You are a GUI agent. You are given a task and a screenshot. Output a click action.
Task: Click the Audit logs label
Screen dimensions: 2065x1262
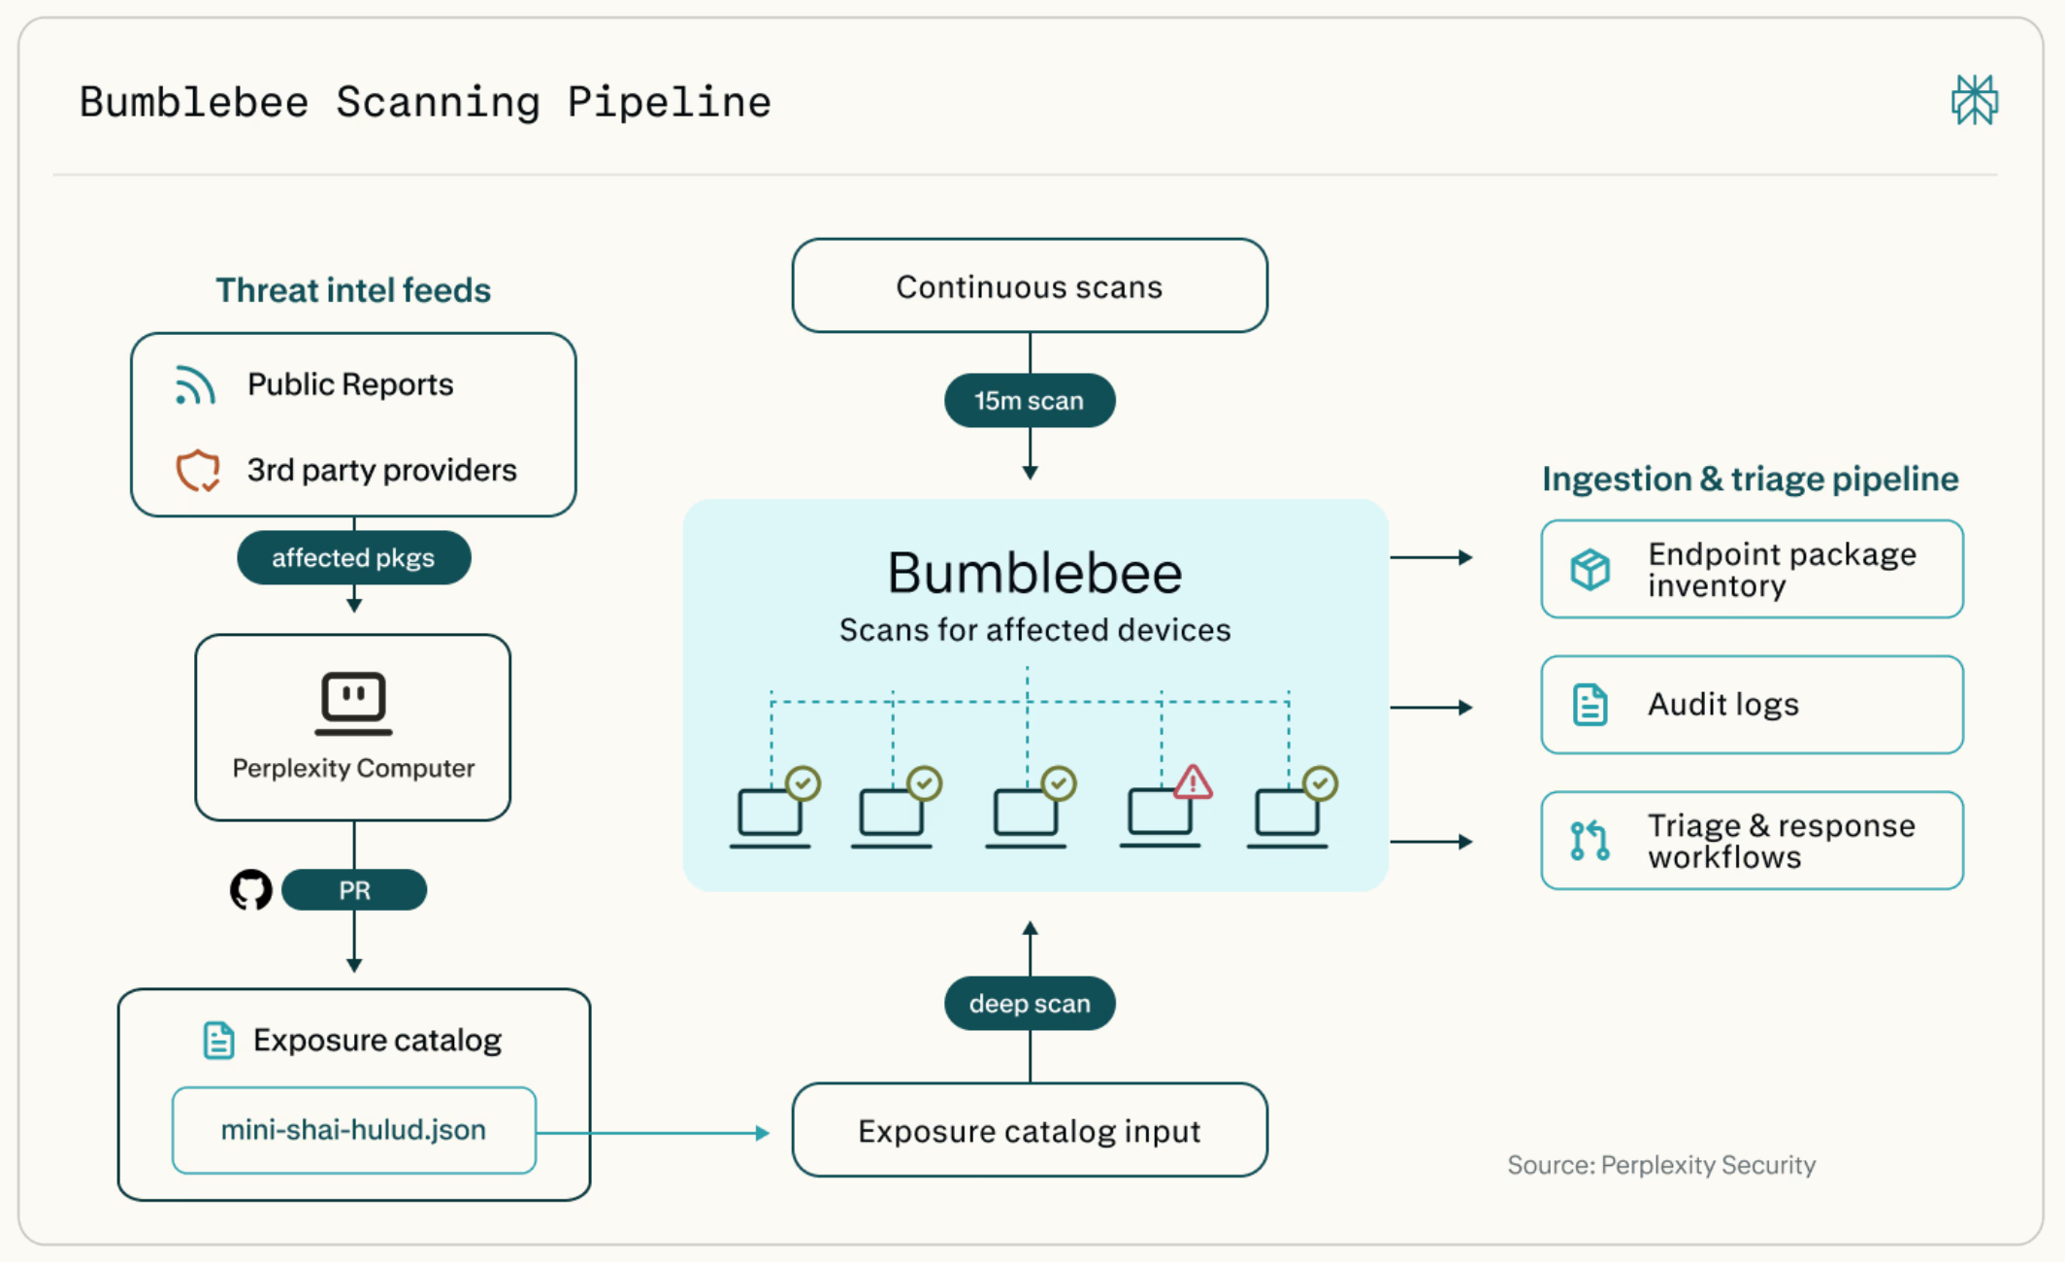point(1723,705)
